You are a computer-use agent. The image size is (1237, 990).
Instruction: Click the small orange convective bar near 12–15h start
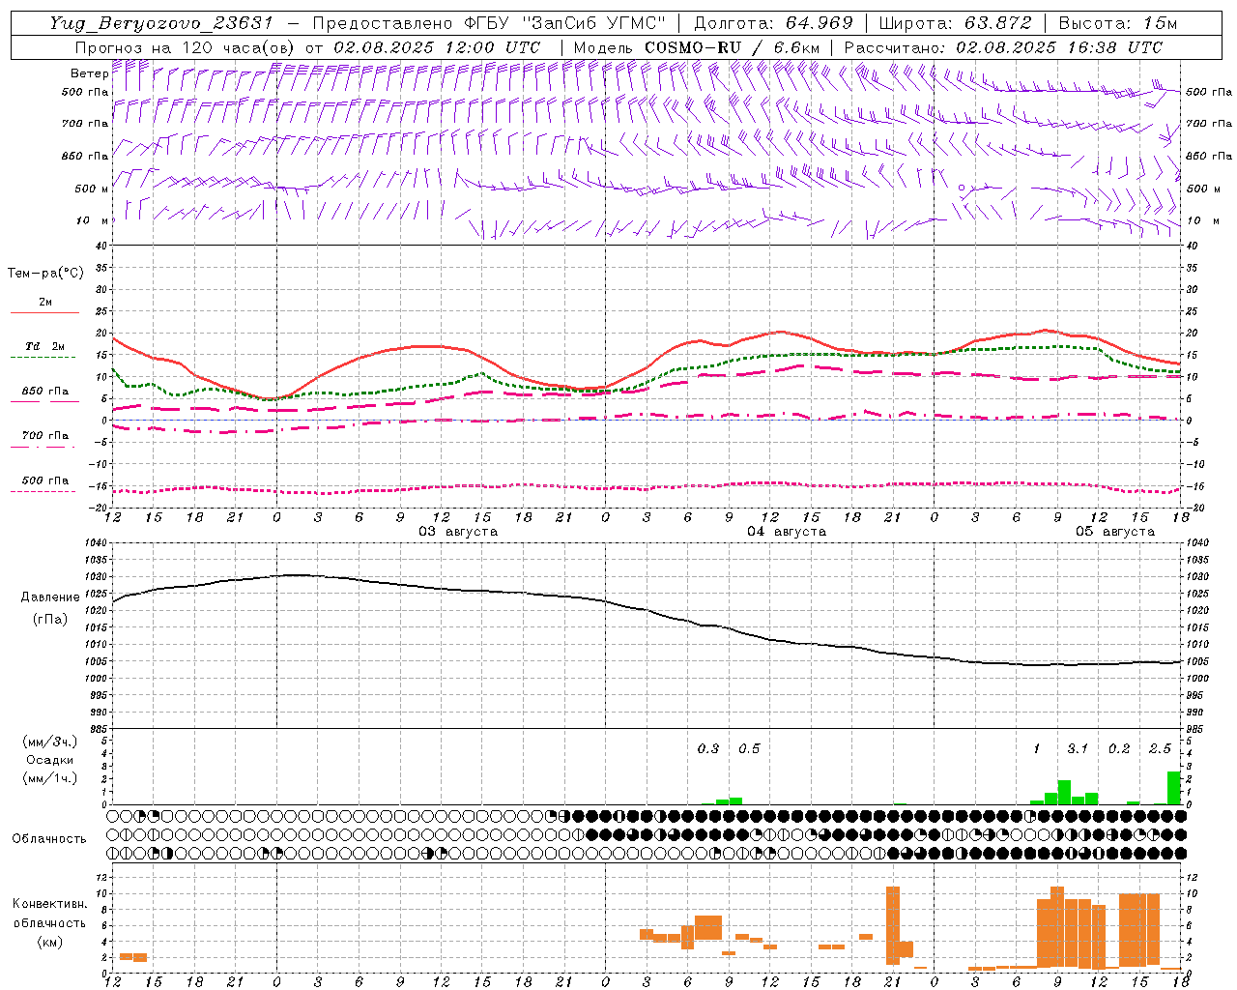[133, 957]
